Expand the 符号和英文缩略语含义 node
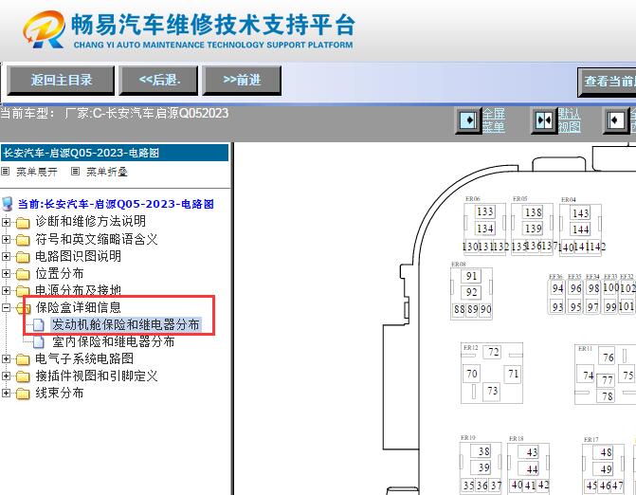The height and width of the screenshot is (495, 636). (x=6, y=239)
